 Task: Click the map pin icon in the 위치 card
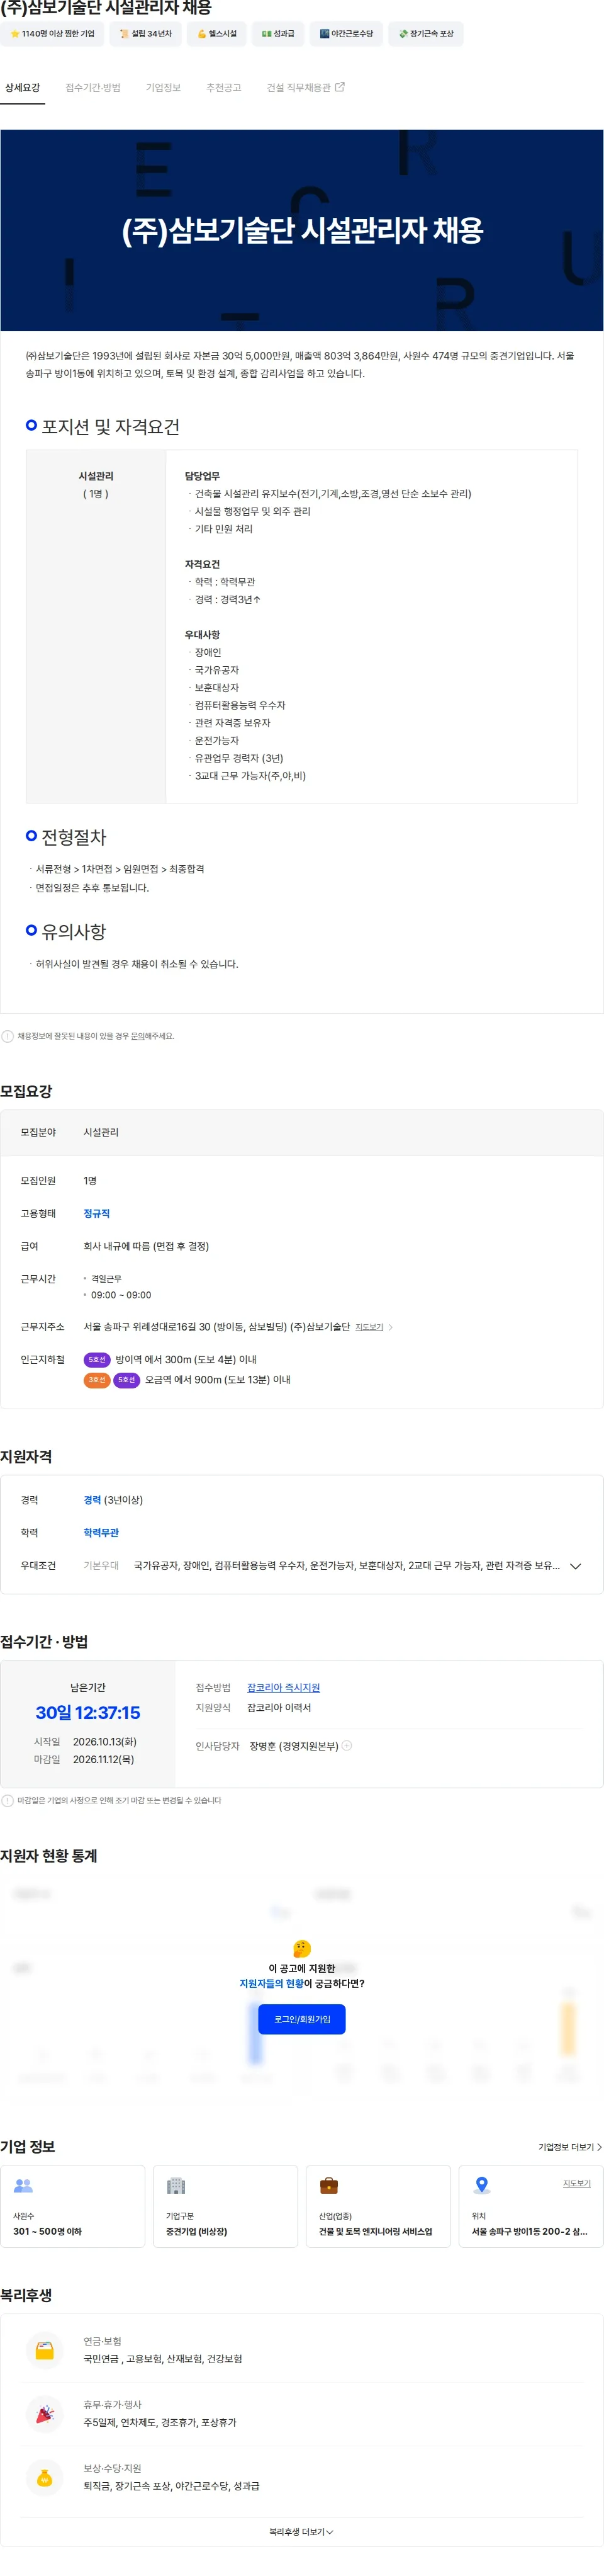coord(482,2185)
